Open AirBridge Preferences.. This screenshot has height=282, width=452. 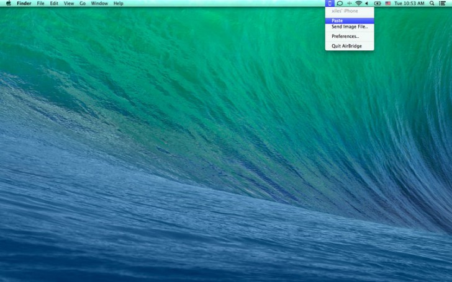click(350, 37)
